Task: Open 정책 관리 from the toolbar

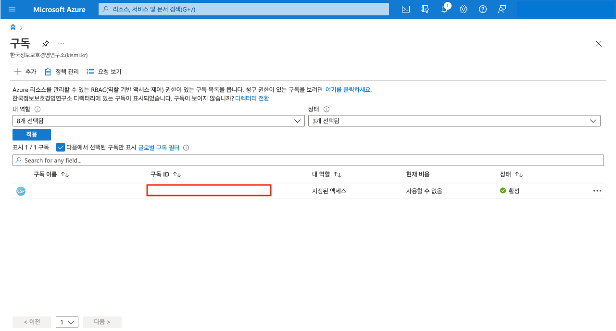Action: pos(62,72)
